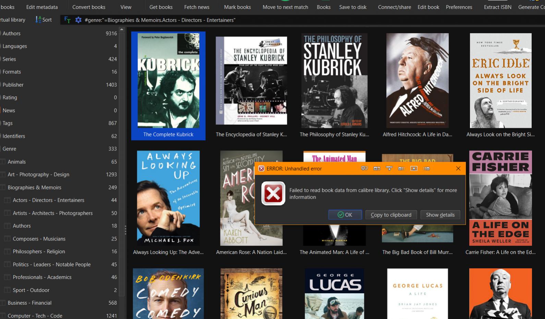Click the book icon beside Philosophers - Religion
The height and width of the screenshot is (319, 545).
[7, 251]
